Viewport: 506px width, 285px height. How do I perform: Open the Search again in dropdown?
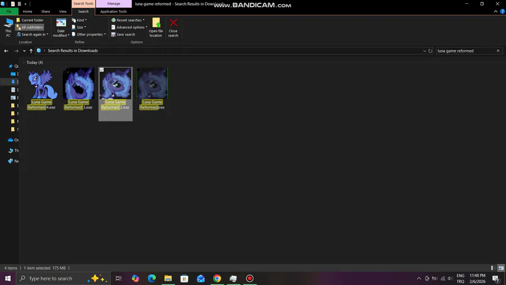[x=32, y=34]
